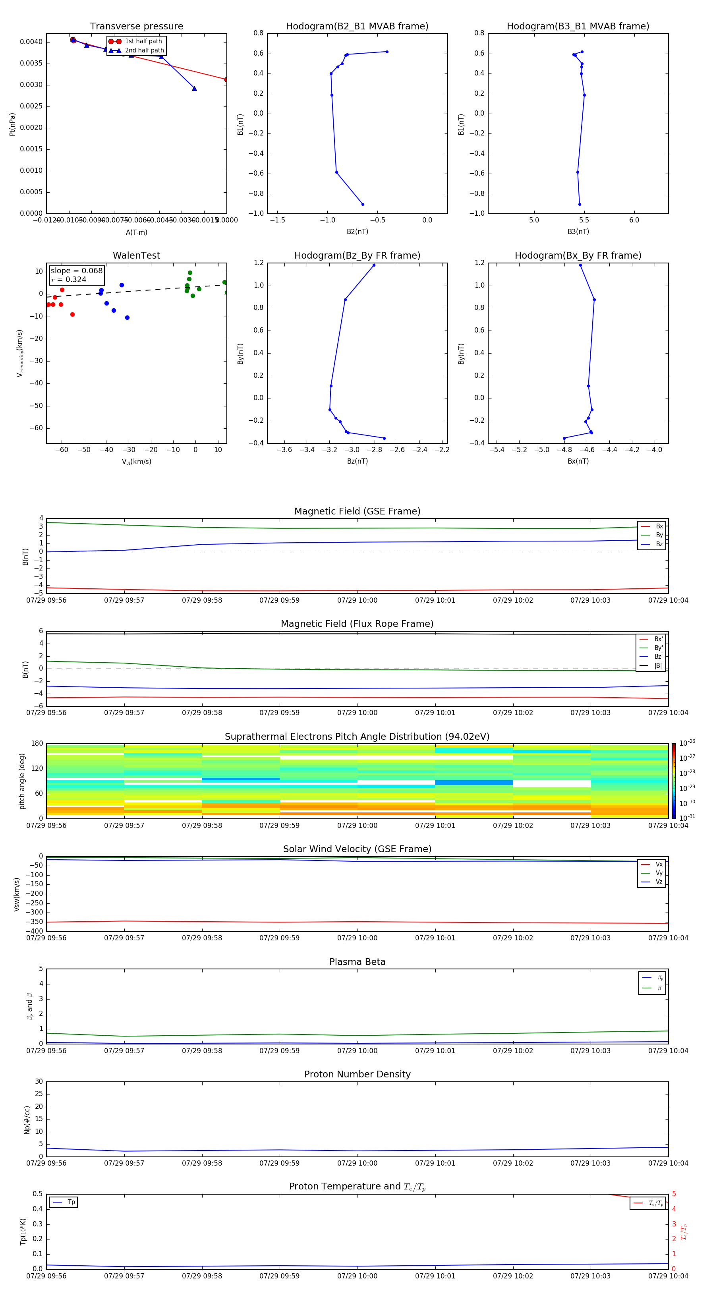Click the 'Tp(10^6K)' y-axis label
Image resolution: width=715 pixels, height=1311 pixels.
pos(23,1232)
